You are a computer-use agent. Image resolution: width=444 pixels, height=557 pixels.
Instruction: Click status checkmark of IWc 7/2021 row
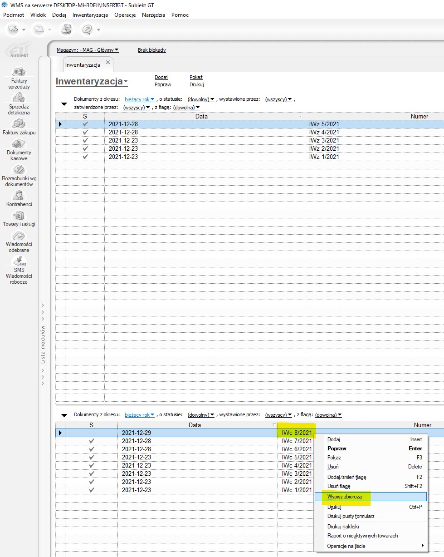[91, 441]
